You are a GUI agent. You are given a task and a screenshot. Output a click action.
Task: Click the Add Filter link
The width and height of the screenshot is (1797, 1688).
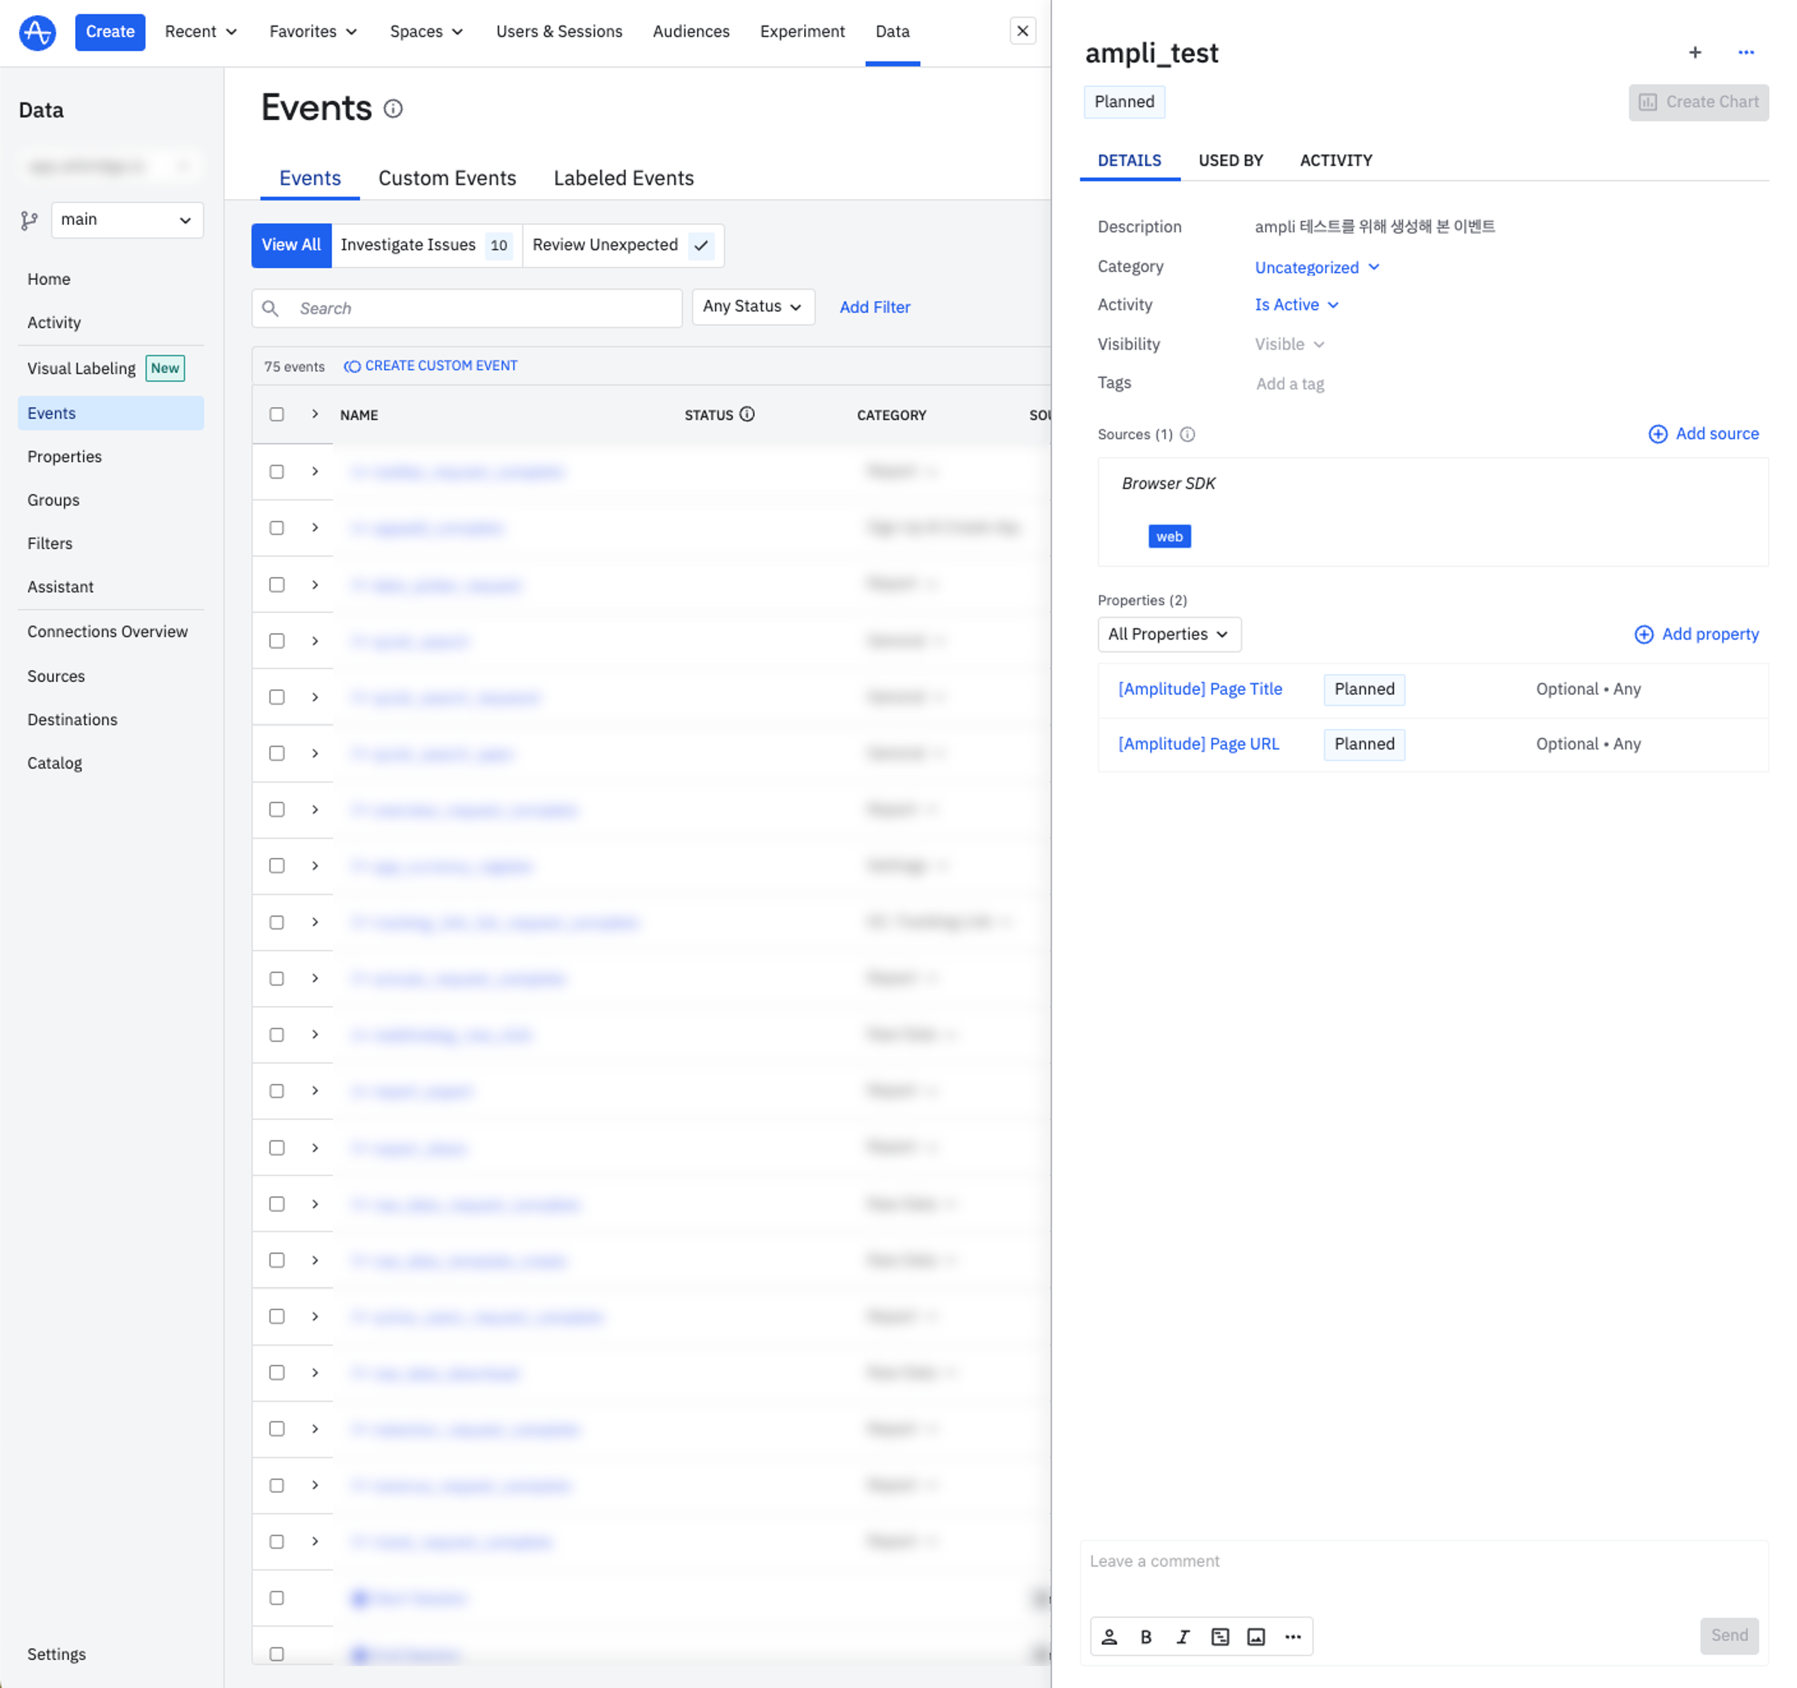[x=874, y=308]
